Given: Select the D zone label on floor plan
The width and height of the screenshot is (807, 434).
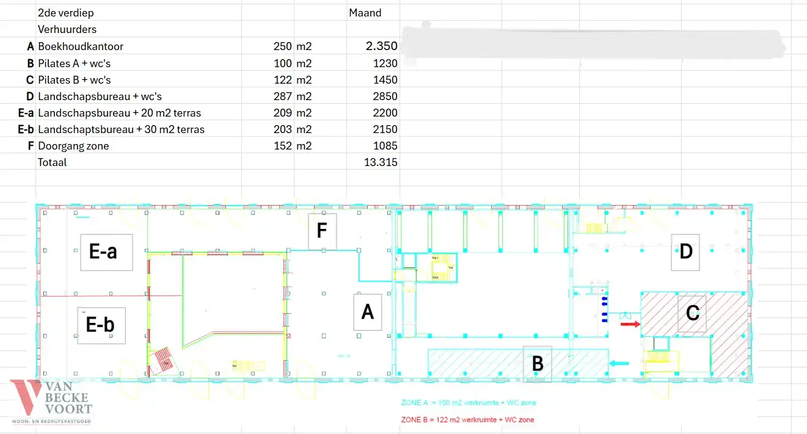Looking at the screenshot, I should tap(685, 251).
